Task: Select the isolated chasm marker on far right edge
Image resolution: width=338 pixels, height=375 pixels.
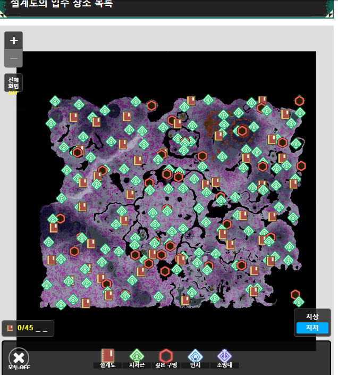Action: 301,166
